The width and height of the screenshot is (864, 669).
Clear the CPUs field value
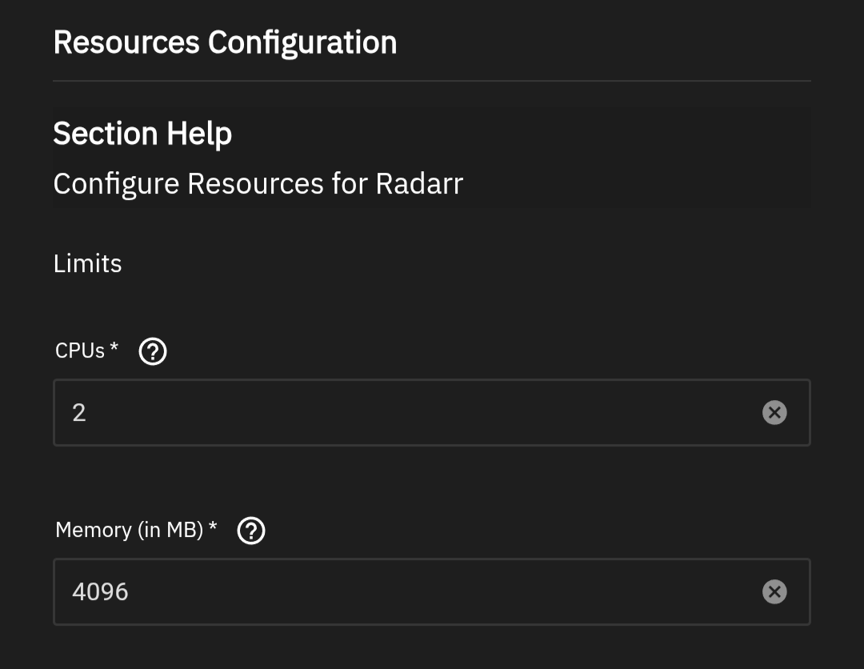click(x=774, y=413)
